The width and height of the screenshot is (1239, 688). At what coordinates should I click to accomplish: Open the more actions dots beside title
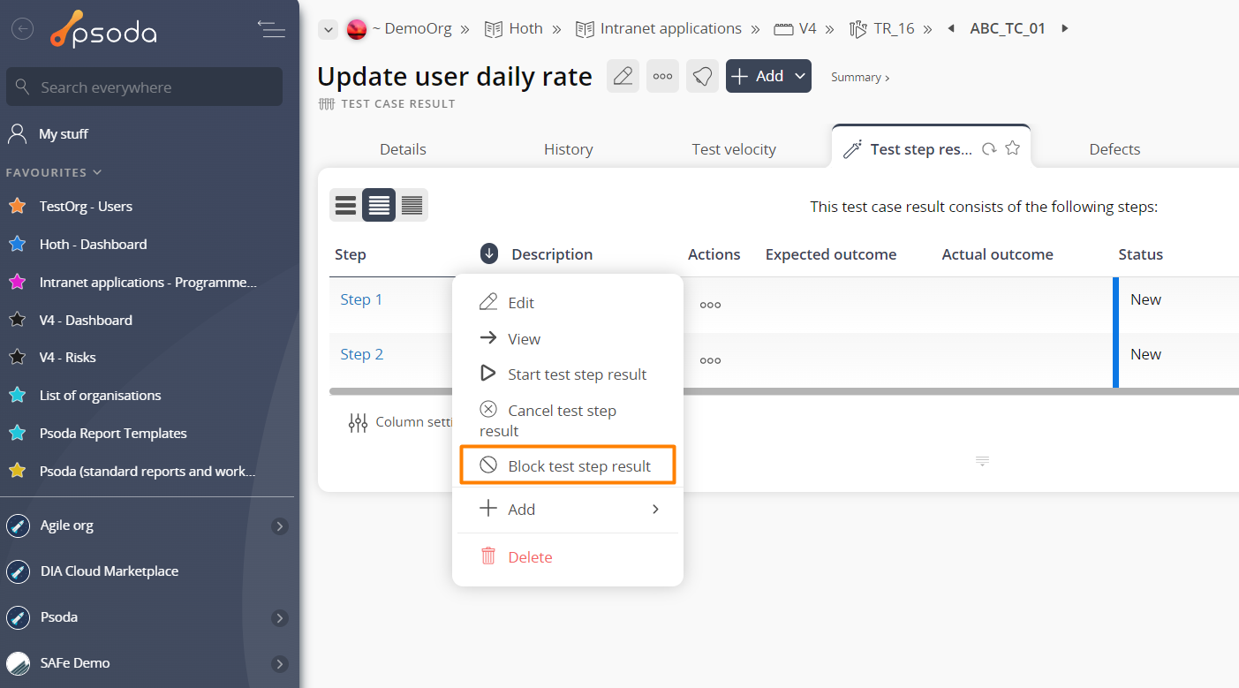pos(662,76)
